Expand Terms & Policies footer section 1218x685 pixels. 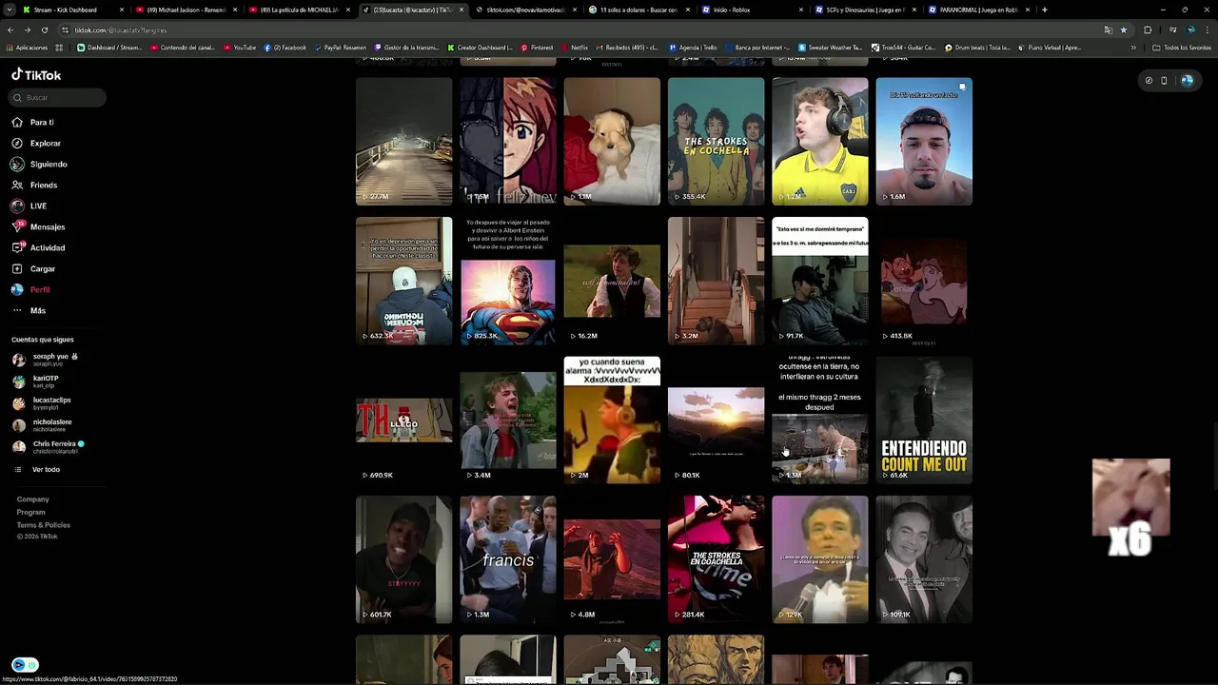[x=43, y=524]
